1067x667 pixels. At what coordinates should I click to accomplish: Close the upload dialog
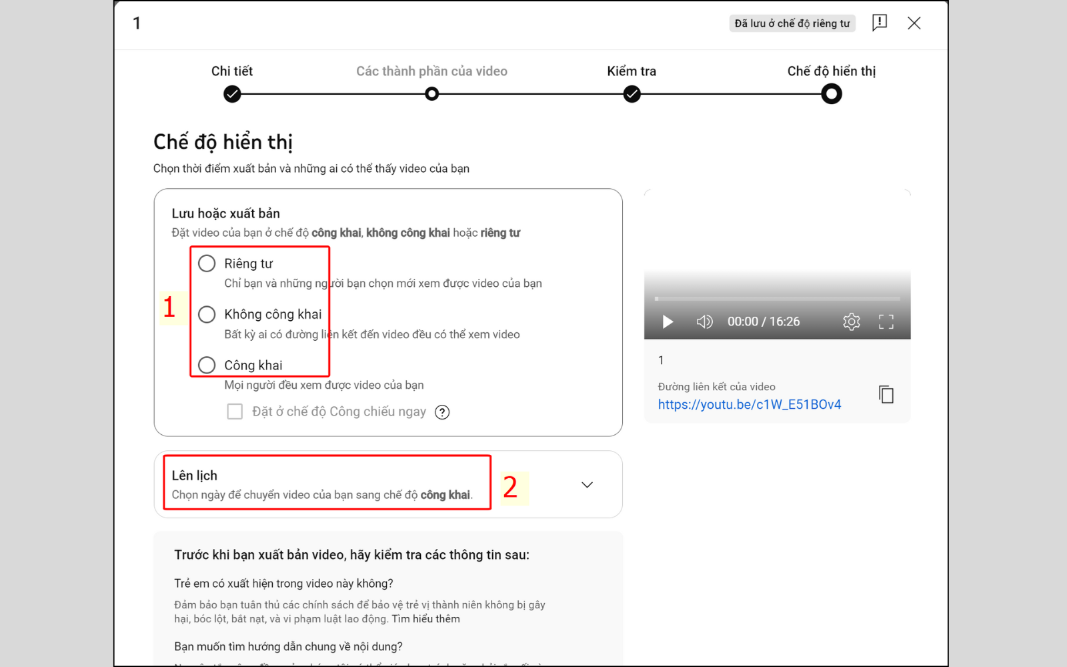[x=914, y=23]
